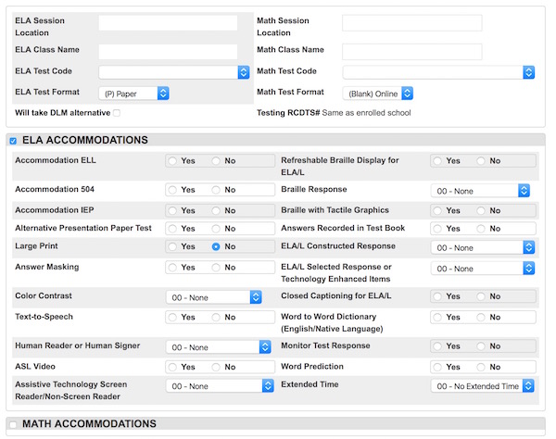
Task: Select Yes for Answer Masking
Action: pos(172,268)
